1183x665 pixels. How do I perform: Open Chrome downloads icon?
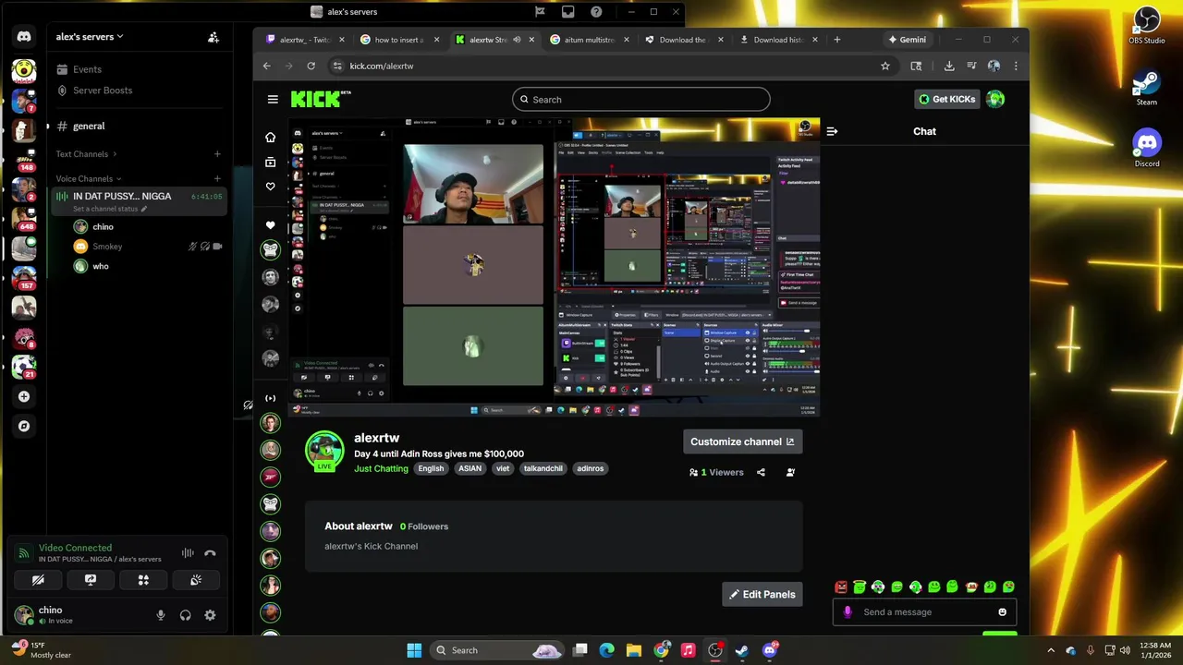(x=949, y=66)
